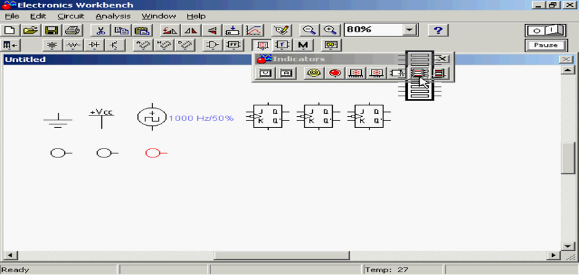The width and height of the screenshot is (579, 275).
Task: Open the Circuit menu
Action: click(70, 16)
